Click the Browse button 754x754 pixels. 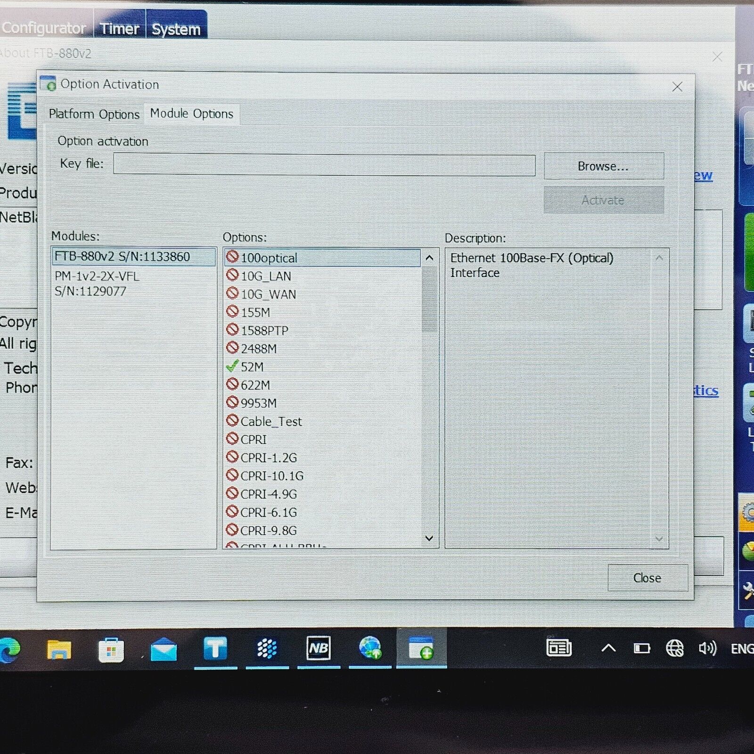point(603,166)
